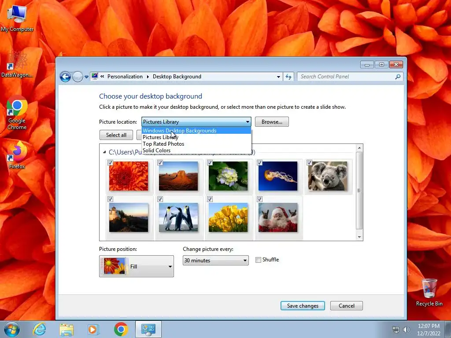Launch Firefox from the desktop
The width and height of the screenshot is (451, 338).
click(17, 155)
